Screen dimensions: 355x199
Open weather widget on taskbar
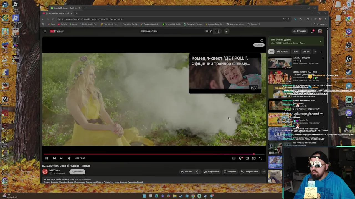(x=11, y=196)
